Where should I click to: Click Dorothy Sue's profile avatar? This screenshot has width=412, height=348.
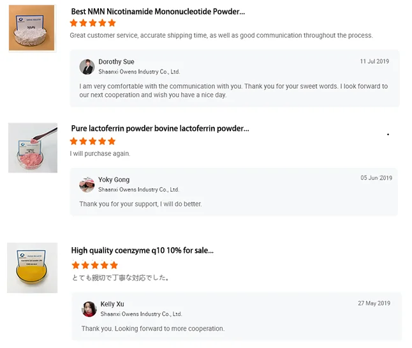click(87, 66)
